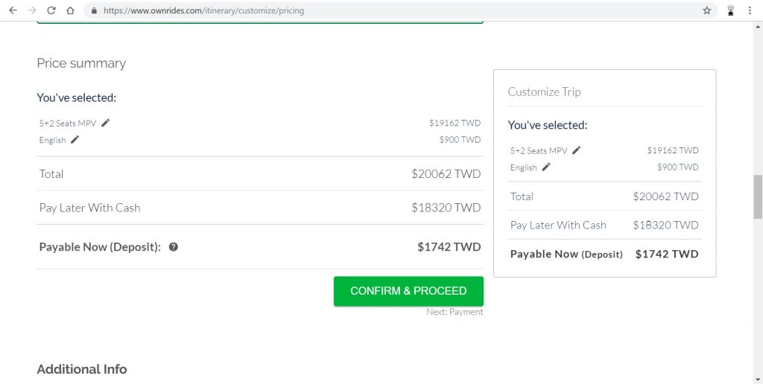Open the Chrome three-dot menu
The width and height of the screenshot is (763, 384).
750,10
